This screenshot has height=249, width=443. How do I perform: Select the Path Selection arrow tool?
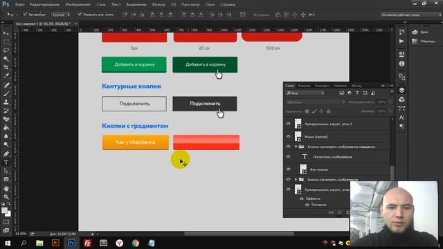6,171
